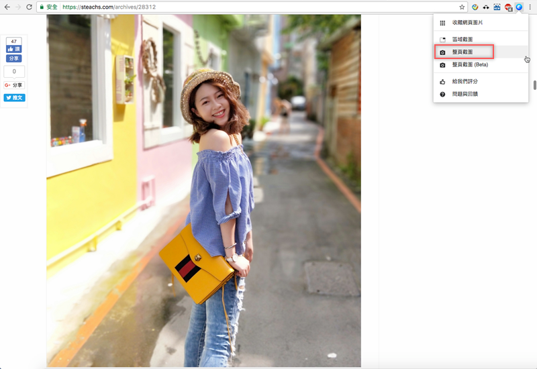Open 問題與回饋 feedback entry
Screen dimensions: 537x369
click(x=481, y=94)
